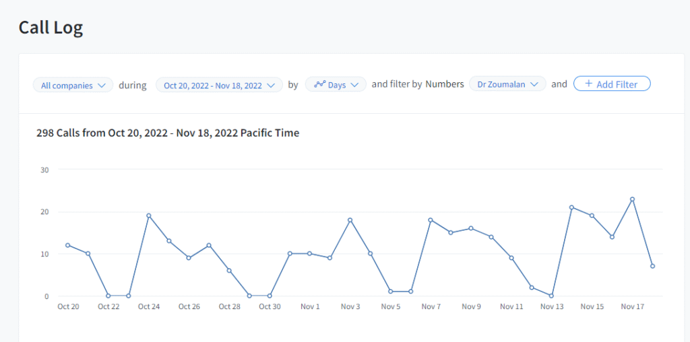
Task: Click the Oct 22 zero-call data point
Action: point(108,296)
